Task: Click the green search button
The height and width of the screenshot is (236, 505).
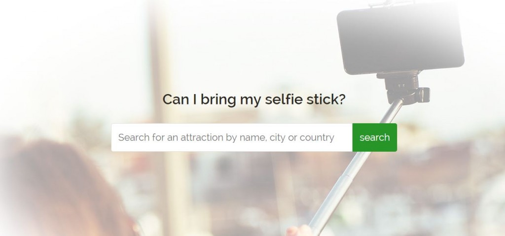Action: (x=375, y=137)
